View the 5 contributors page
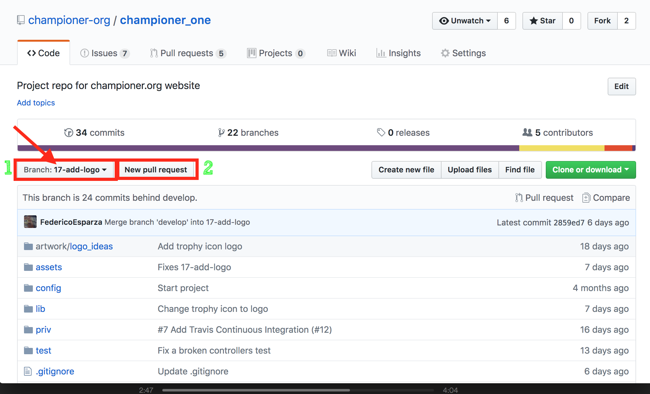This screenshot has height=394, width=650. 558,133
